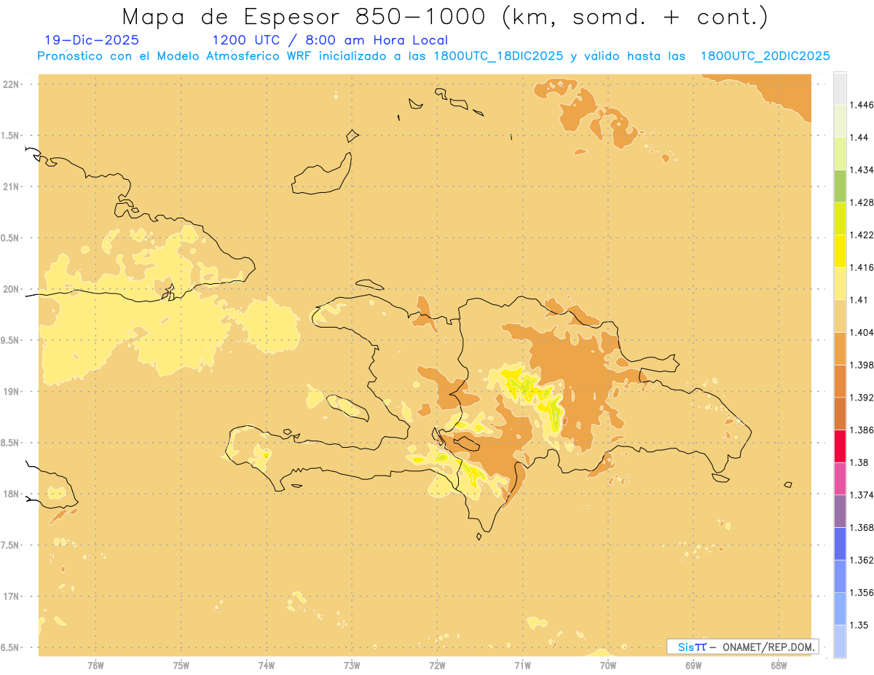Click the legend value '1.44'

[x=859, y=138]
